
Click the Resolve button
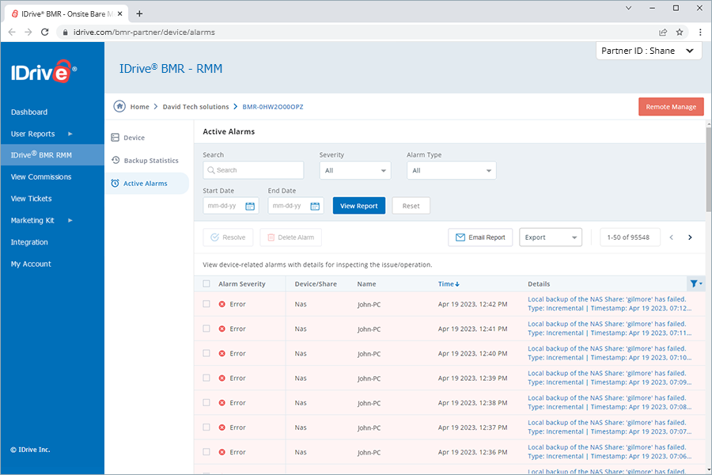(x=228, y=237)
